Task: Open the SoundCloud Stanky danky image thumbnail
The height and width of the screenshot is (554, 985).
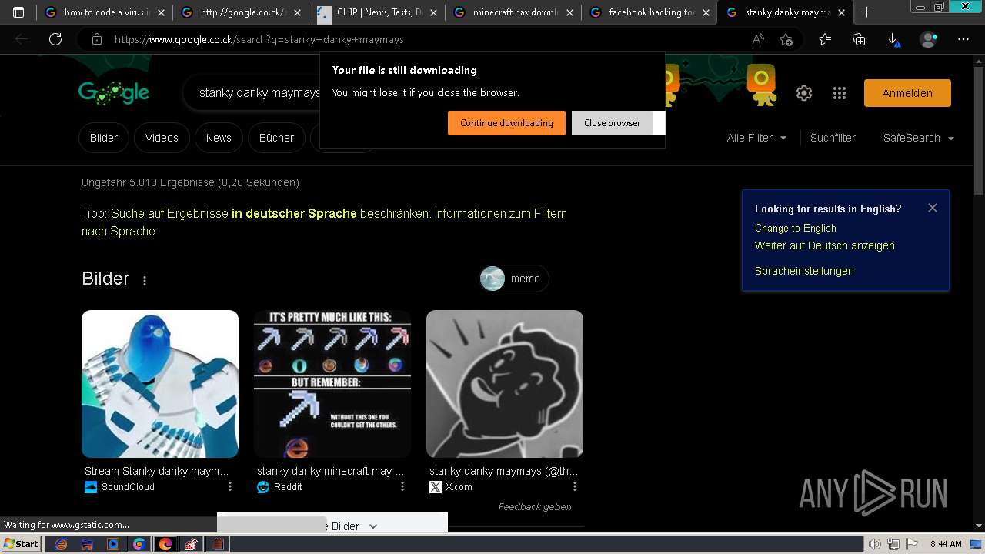Action: 160,384
